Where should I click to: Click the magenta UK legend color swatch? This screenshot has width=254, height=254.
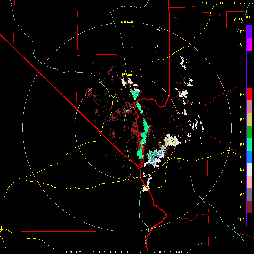click(249, 44)
